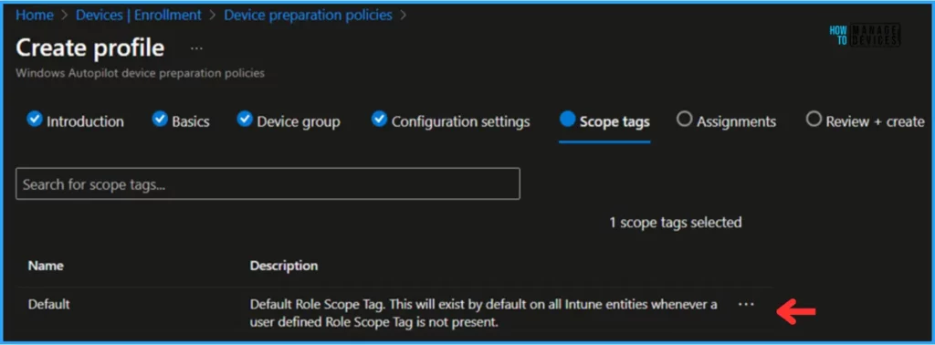Open Devices | Enrollment breadcrumb link

tap(139, 15)
